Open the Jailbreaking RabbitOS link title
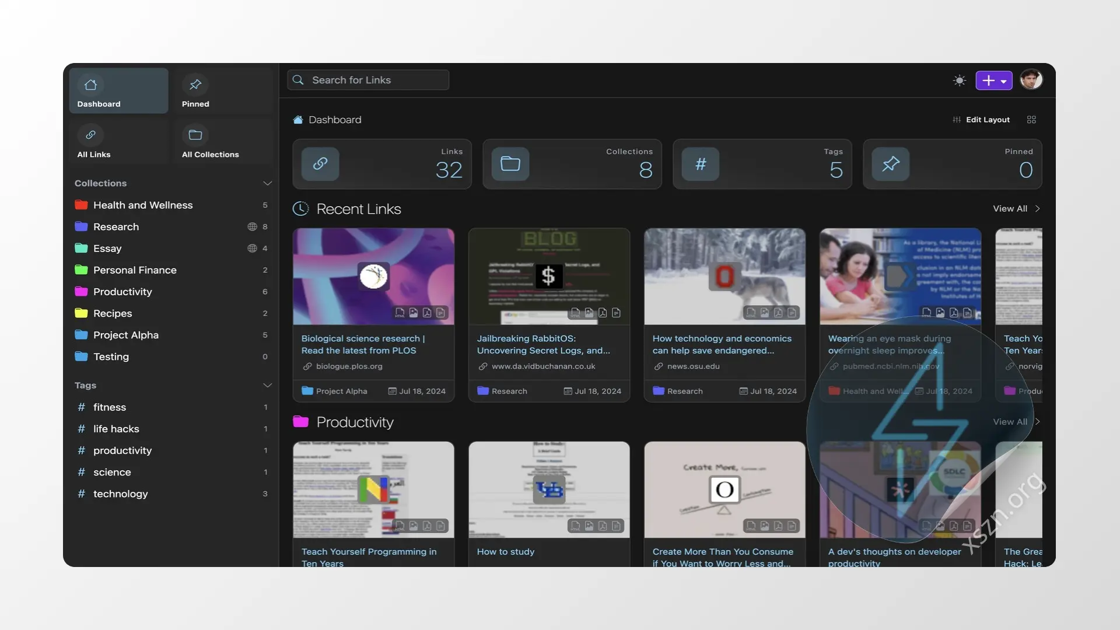Image resolution: width=1120 pixels, height=630 pixels. point(543,344)
